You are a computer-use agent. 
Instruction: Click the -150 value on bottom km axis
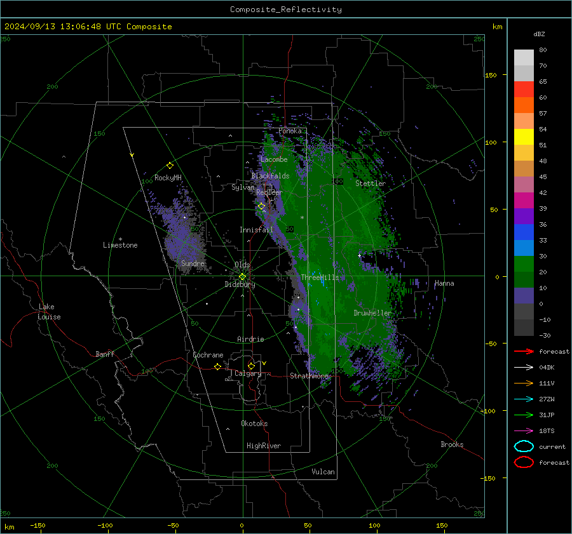(37, 525)
